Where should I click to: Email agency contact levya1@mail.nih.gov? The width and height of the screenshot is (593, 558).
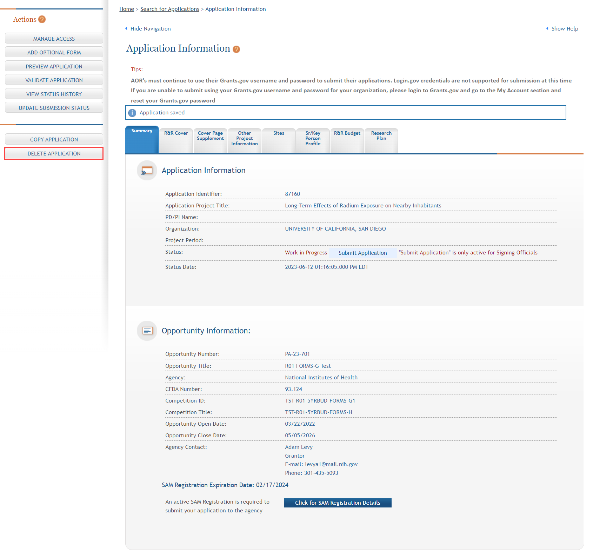tap(331, 464)
